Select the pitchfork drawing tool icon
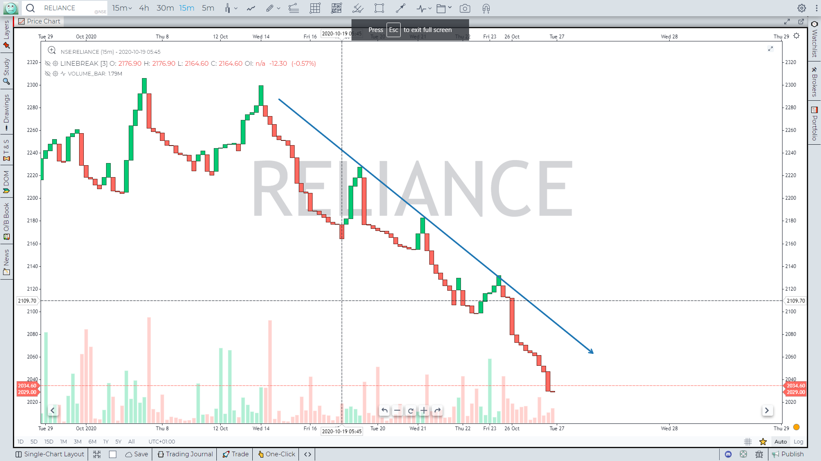 [358, 8]
